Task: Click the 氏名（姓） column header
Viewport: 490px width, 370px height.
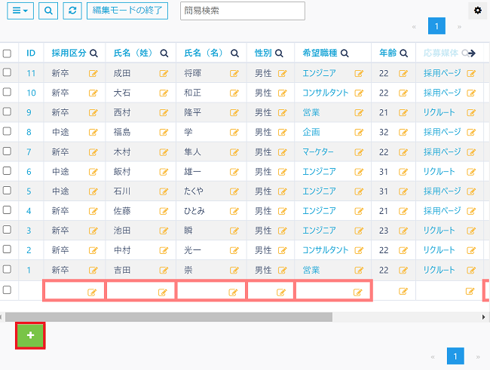Action: [132, 54]
